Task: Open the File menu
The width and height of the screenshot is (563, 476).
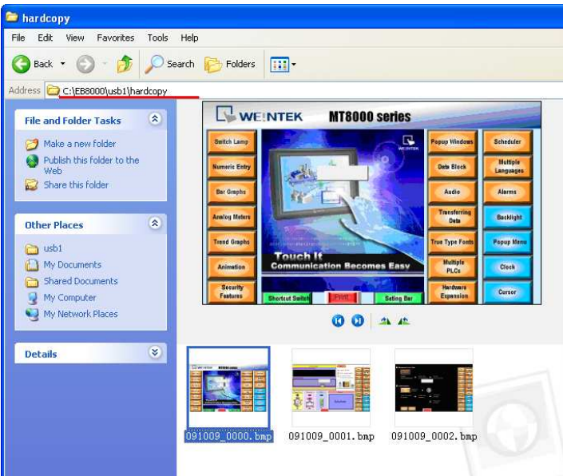Action: (18, 38)
